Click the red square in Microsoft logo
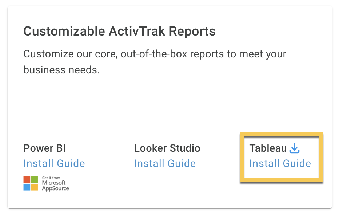Screen dimensions: 339x212 click(27, 179)
